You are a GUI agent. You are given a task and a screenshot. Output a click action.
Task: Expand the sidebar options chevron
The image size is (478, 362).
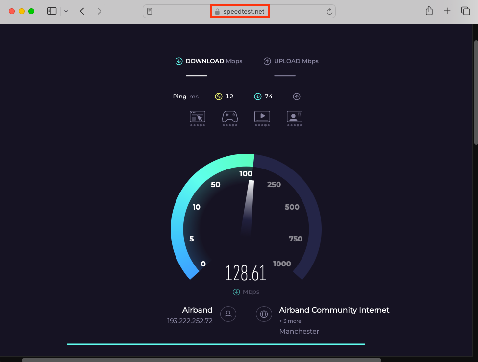pos(66,10)
